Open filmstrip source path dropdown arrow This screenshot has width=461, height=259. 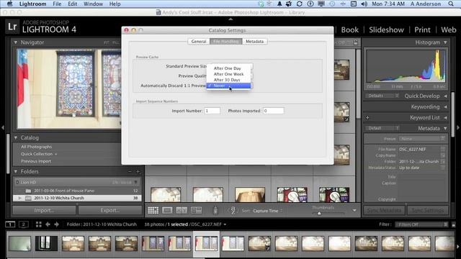(225, 224)
